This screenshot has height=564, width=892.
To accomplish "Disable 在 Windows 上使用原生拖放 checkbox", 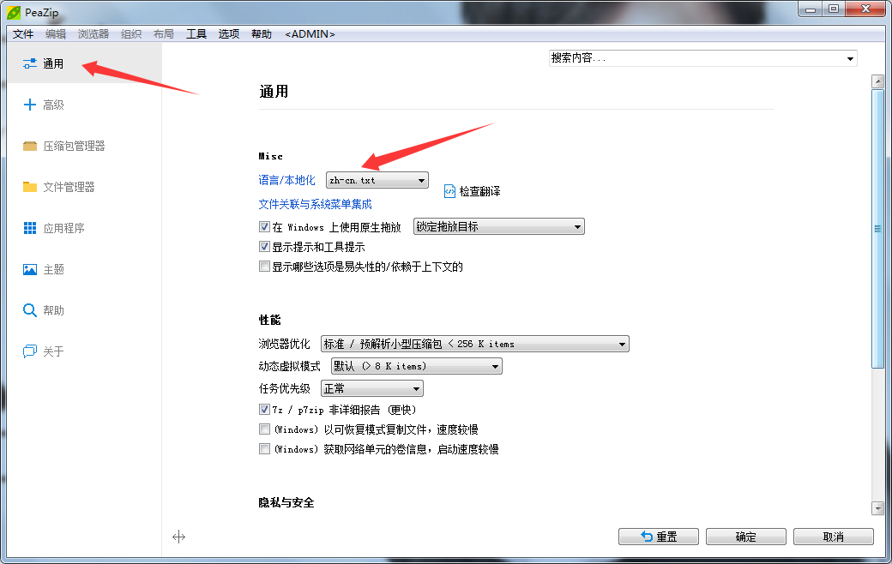I will [264, 227].
